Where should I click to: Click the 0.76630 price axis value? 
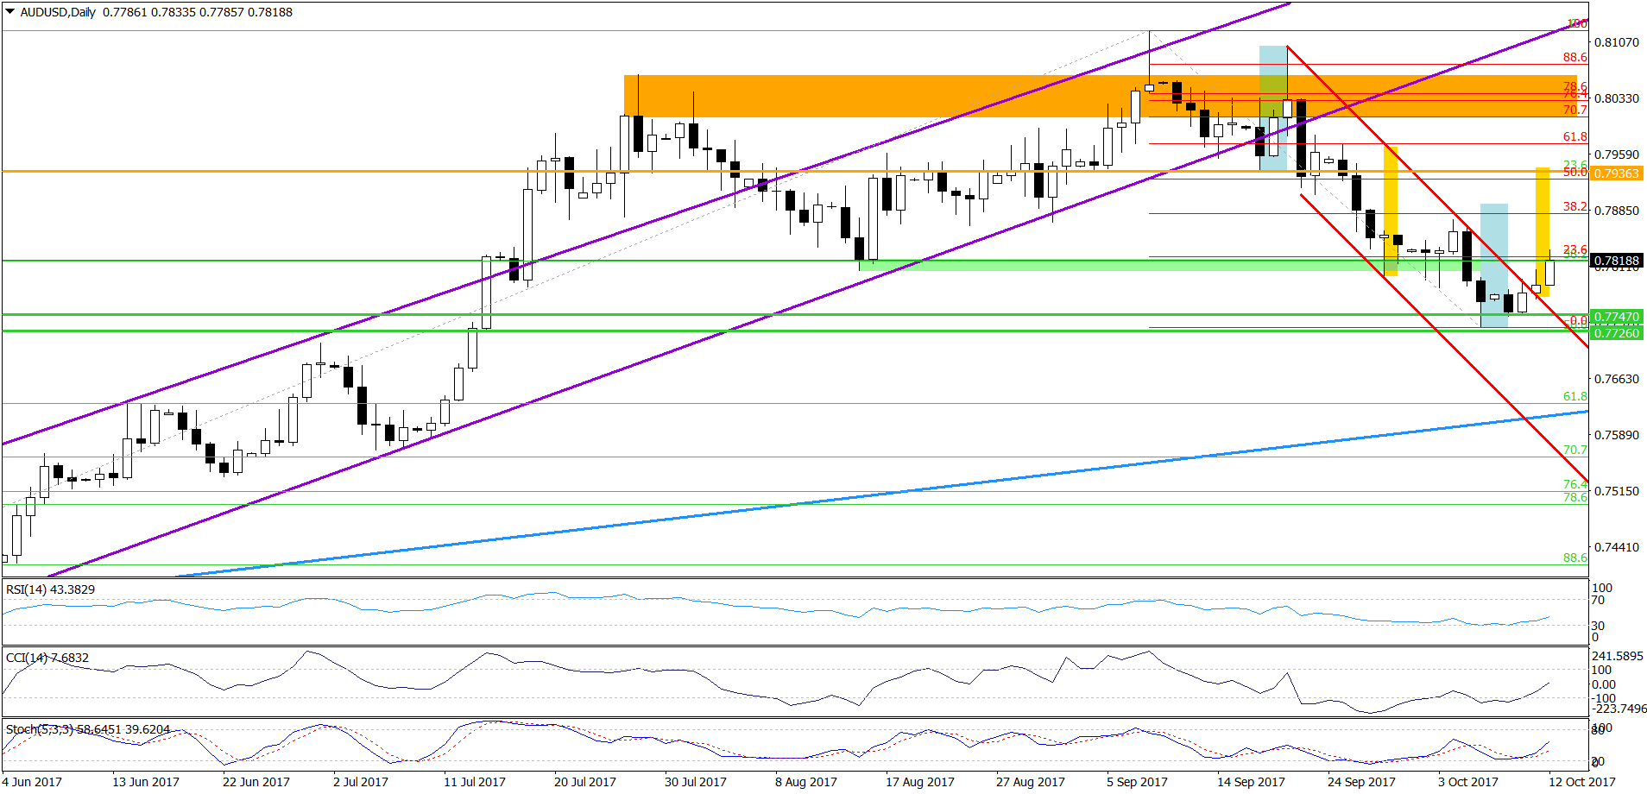[x=1616, y=379]
